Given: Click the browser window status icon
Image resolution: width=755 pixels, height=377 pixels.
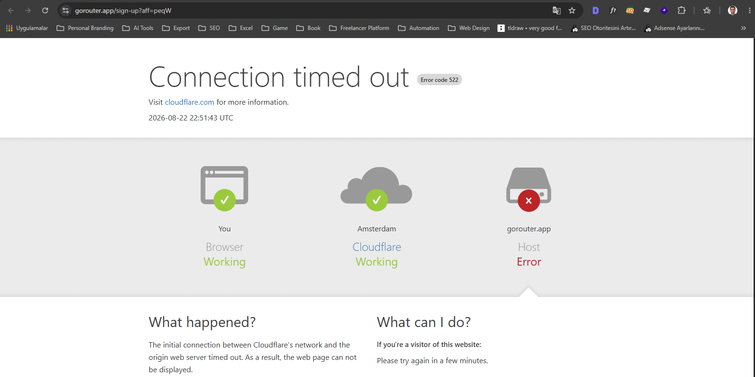Looking at the screenshot, I should (x=224, y=188).
